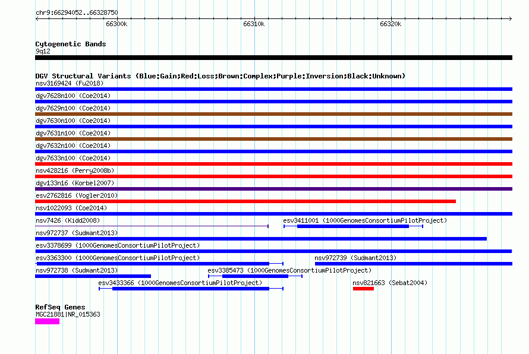
Task: Open the dgv7630n100 (Coe2014) variant label
Action: pyautogui.click(x=73, y=121)
